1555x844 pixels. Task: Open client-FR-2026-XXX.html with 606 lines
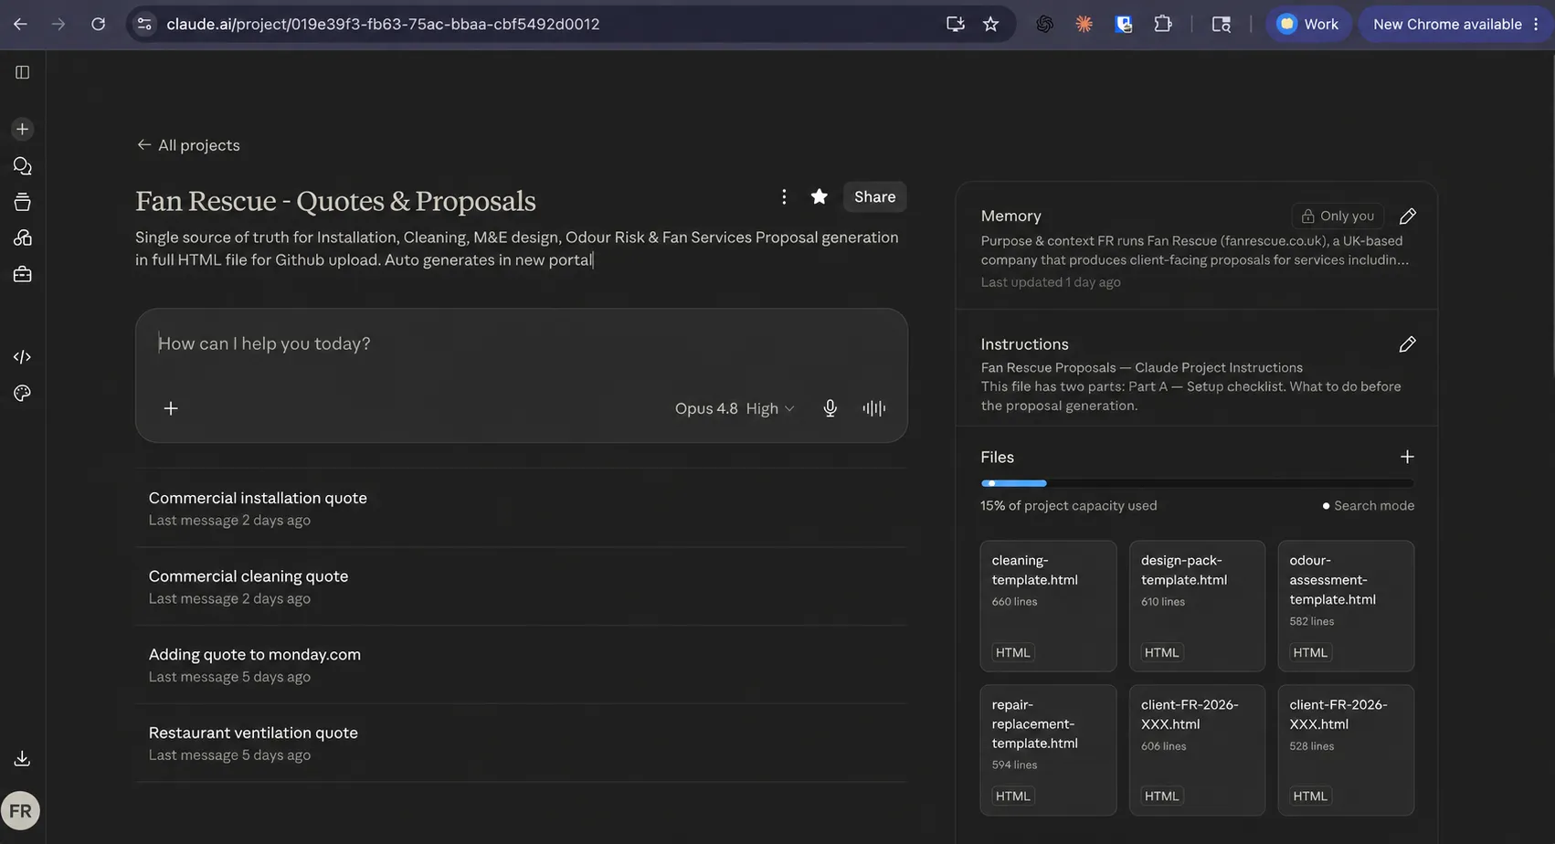[x=1197, y=750]
